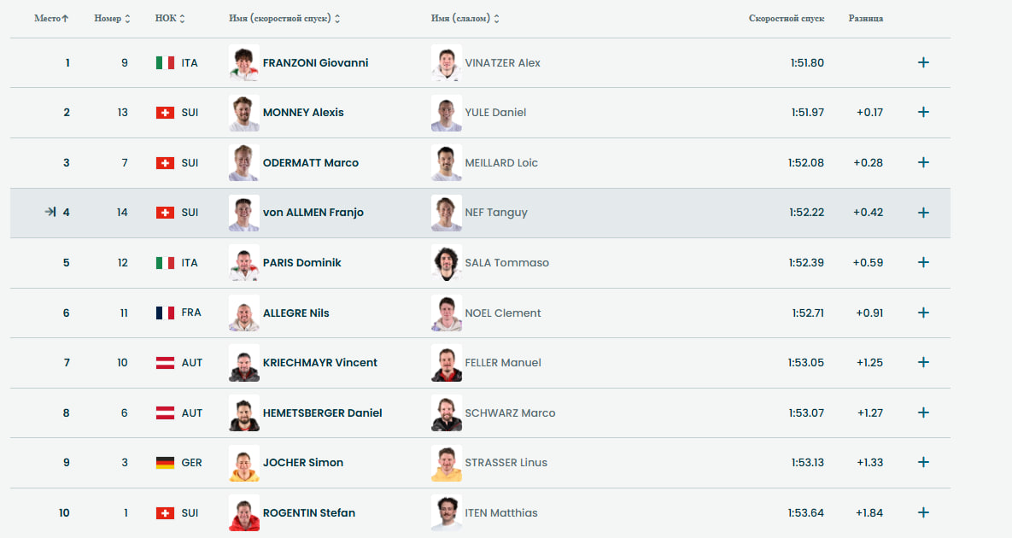This screenshot has width=1012, height=538.
Task: Click NOEL Clement's portrait thumbnail
Action: click(x=447, y=313)
